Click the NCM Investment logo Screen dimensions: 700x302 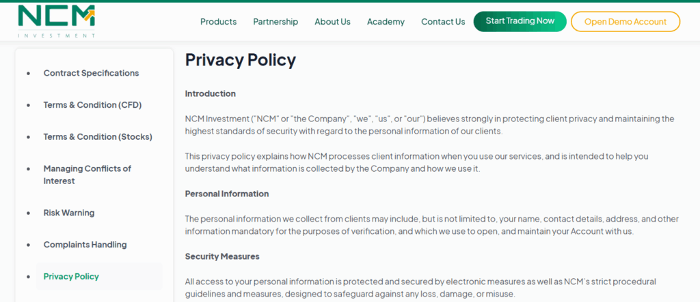[x=56, y=21]
